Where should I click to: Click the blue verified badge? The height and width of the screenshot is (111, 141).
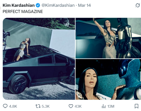38,5
